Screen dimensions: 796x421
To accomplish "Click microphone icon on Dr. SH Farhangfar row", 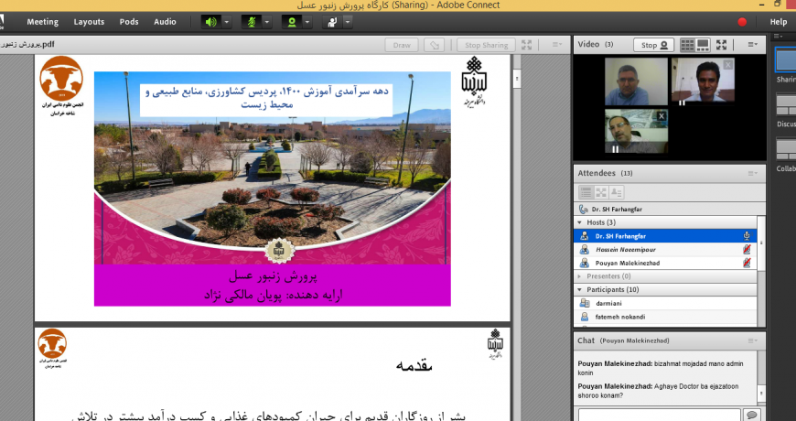I will 747,236.
